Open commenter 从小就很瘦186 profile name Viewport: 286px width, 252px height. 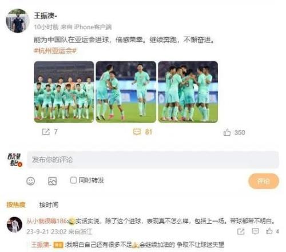click(47, 221)
